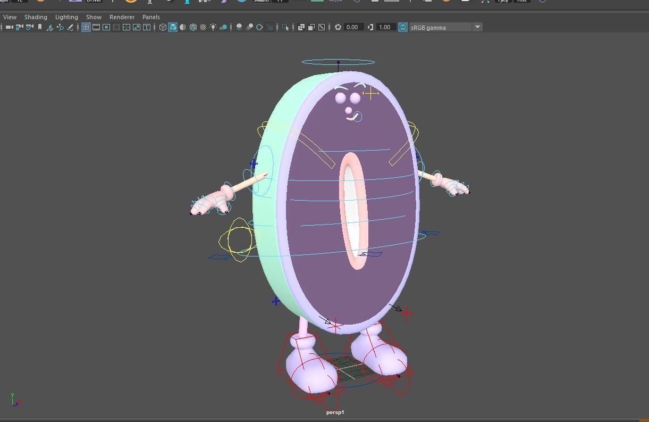Screen dimensions: 649x422
Task: Toggle the X-Ray display icon
Action: pos(301,27)
